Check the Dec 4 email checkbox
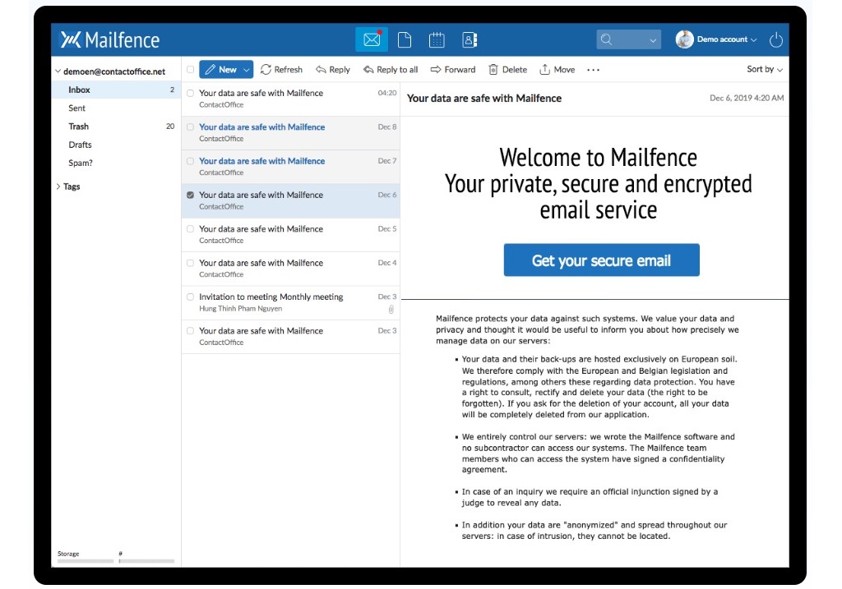The height and width of the screenshot is (589, 842). (190, 264)
